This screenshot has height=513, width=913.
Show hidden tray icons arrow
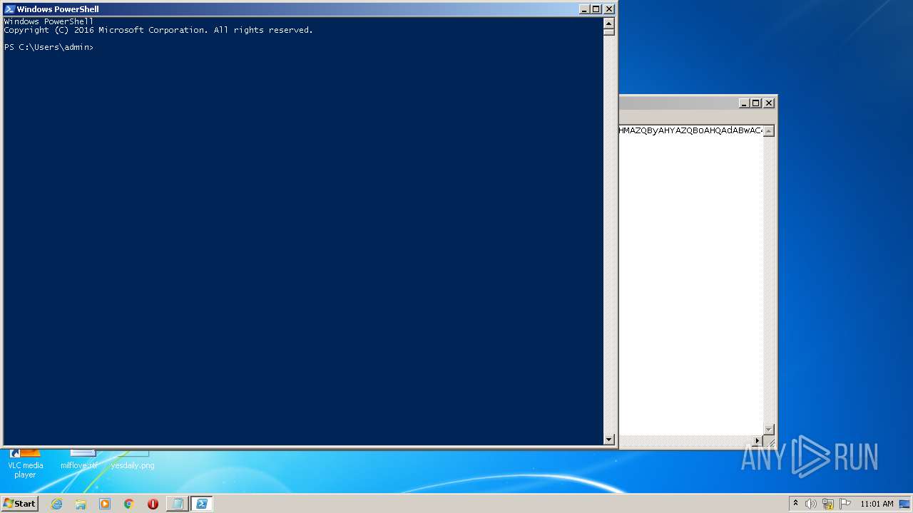click(795, 504)
